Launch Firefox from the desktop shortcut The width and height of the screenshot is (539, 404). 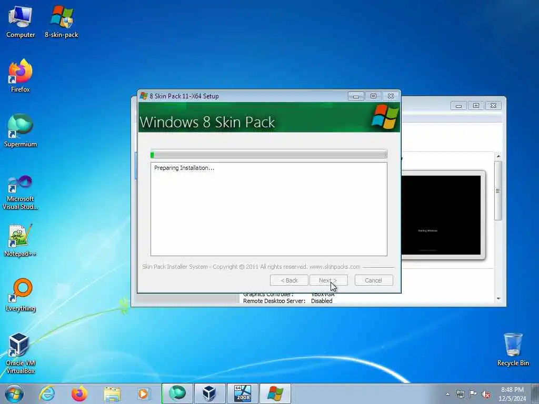21,76
